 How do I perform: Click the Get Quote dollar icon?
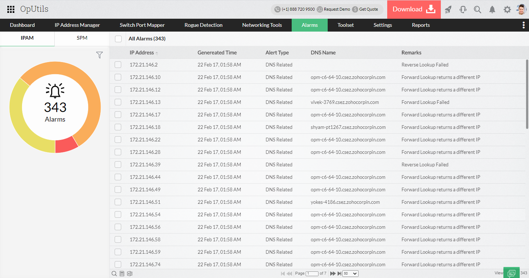pos(355,10)
